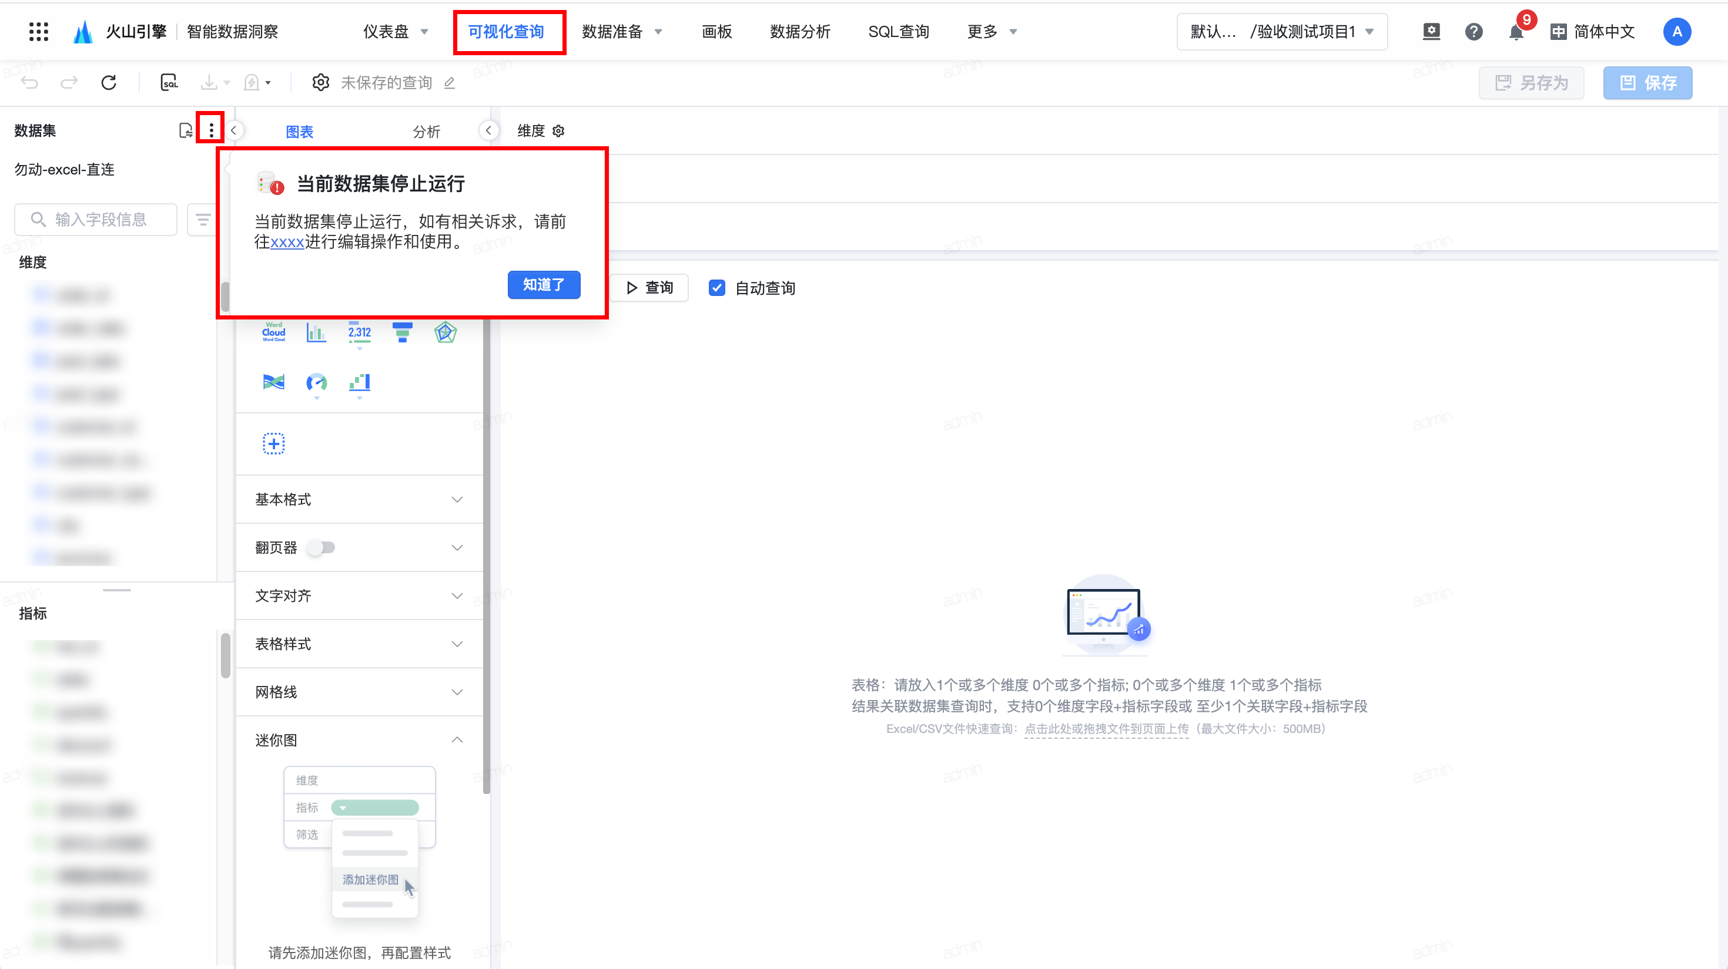
Task: Go to the SQL查询 menu
Action: [898, 32]
